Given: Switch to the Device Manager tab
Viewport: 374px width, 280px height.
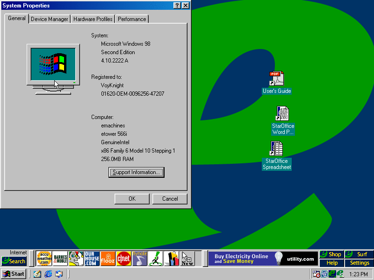Looking at the screenshot, I should click(x=50, y=19).
